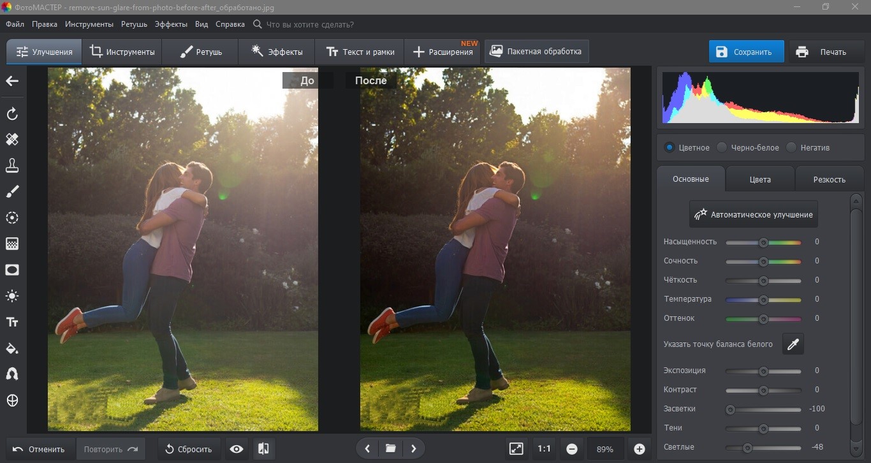The image size is (871, 463).
Task: Open the folder browser icon
Action: click(x=391, y=449)
